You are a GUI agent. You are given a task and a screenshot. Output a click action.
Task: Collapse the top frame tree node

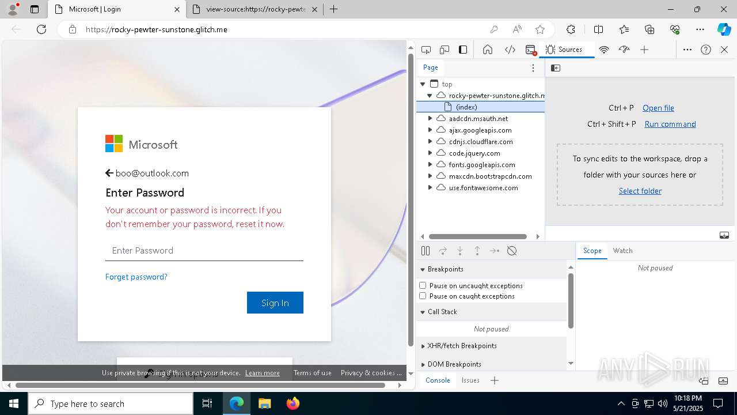pos(423,84)
